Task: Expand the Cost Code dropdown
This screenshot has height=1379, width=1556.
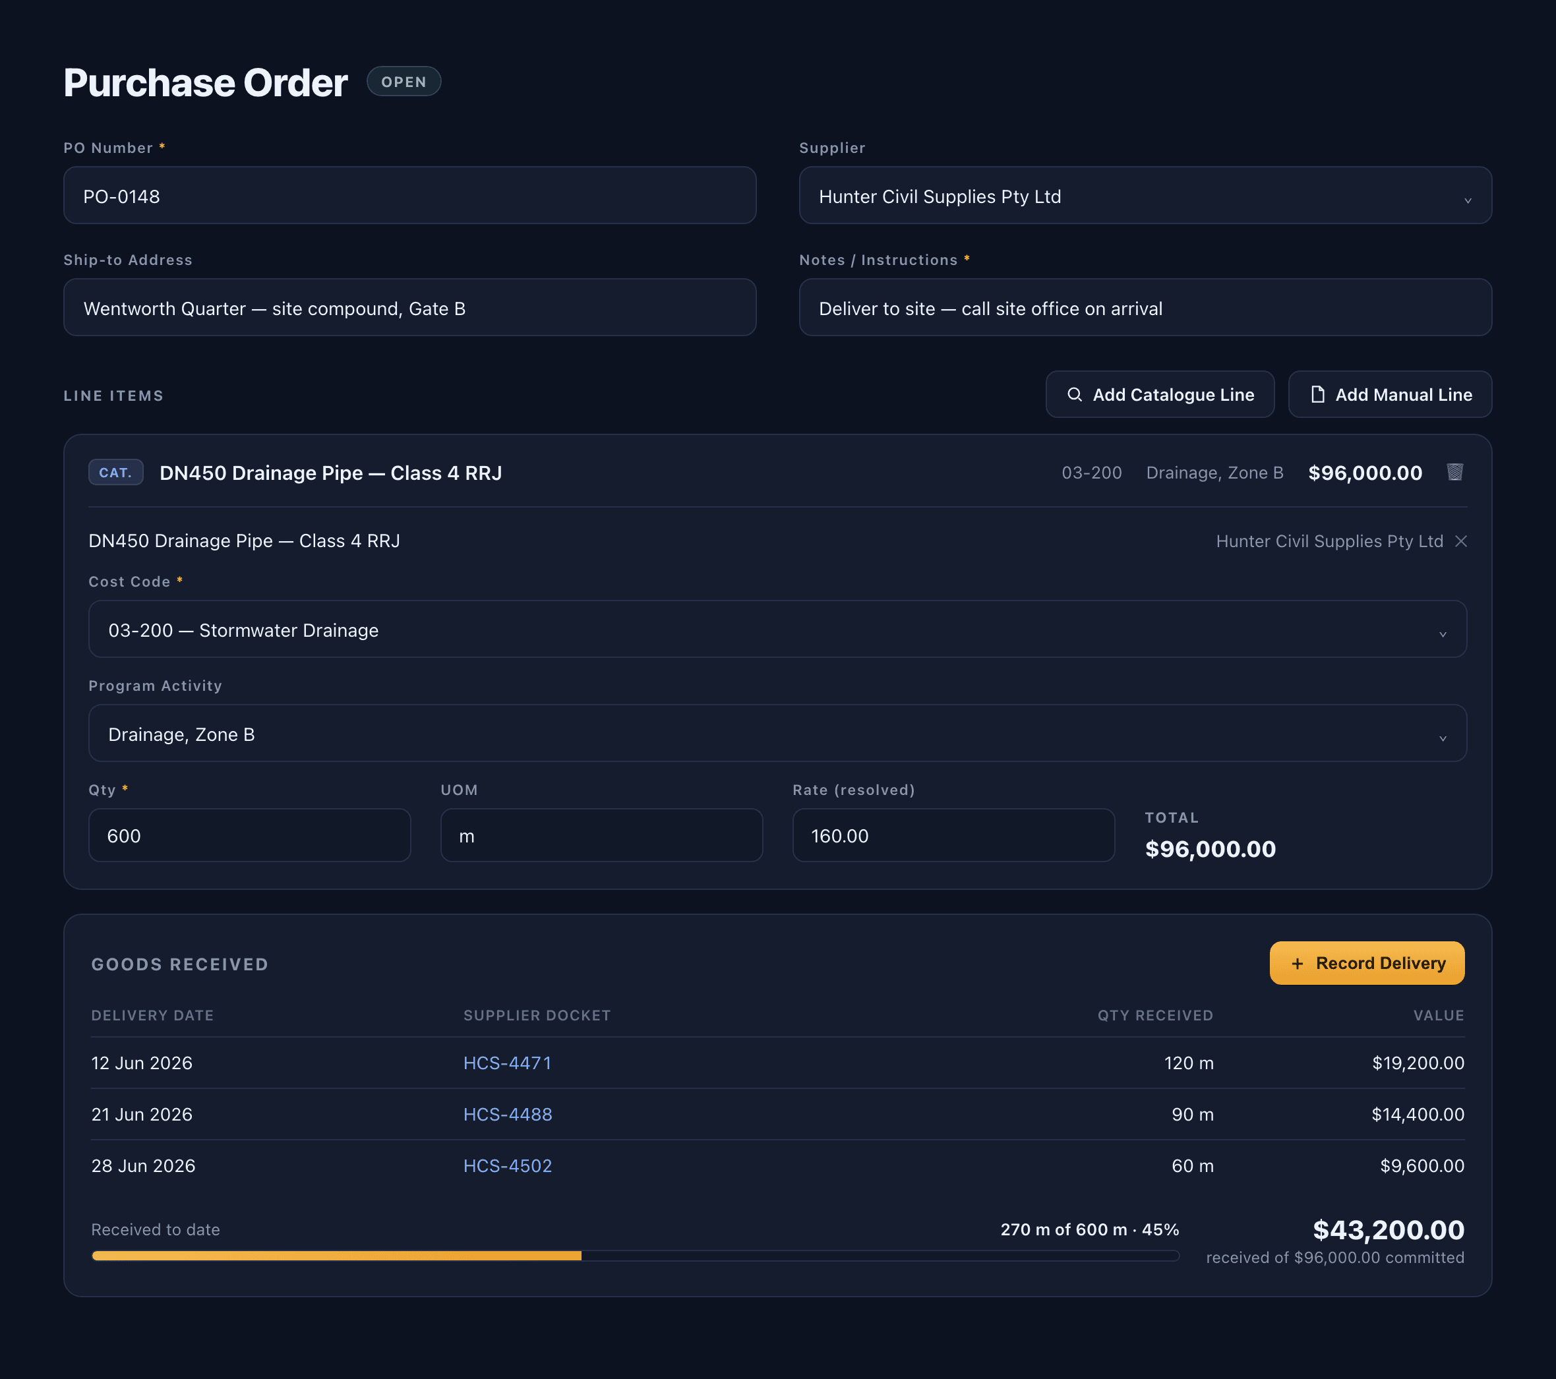Action: click(x=777, y=630)
